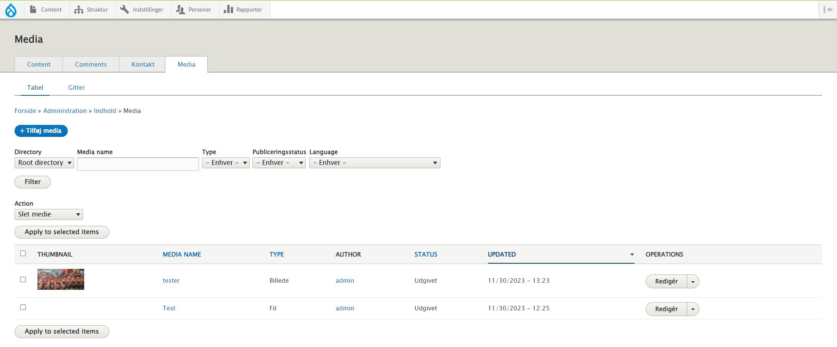Open the Content toolbar menu

pos(46,10)
